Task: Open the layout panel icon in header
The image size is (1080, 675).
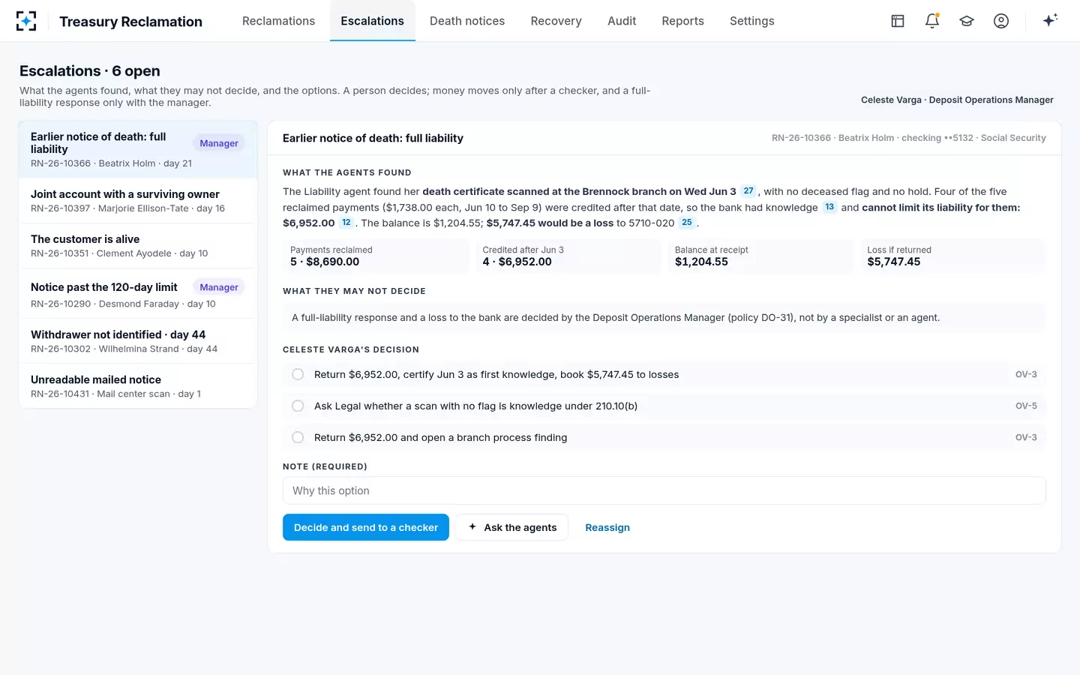Action: click(898, 21)
